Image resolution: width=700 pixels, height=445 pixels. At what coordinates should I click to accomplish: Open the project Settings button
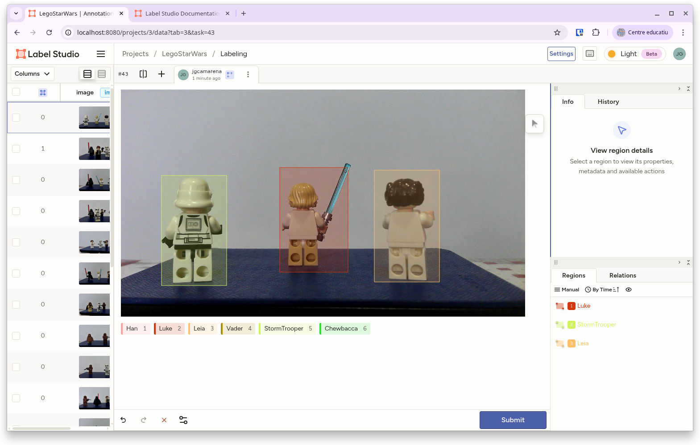click(x=561, y=54)
